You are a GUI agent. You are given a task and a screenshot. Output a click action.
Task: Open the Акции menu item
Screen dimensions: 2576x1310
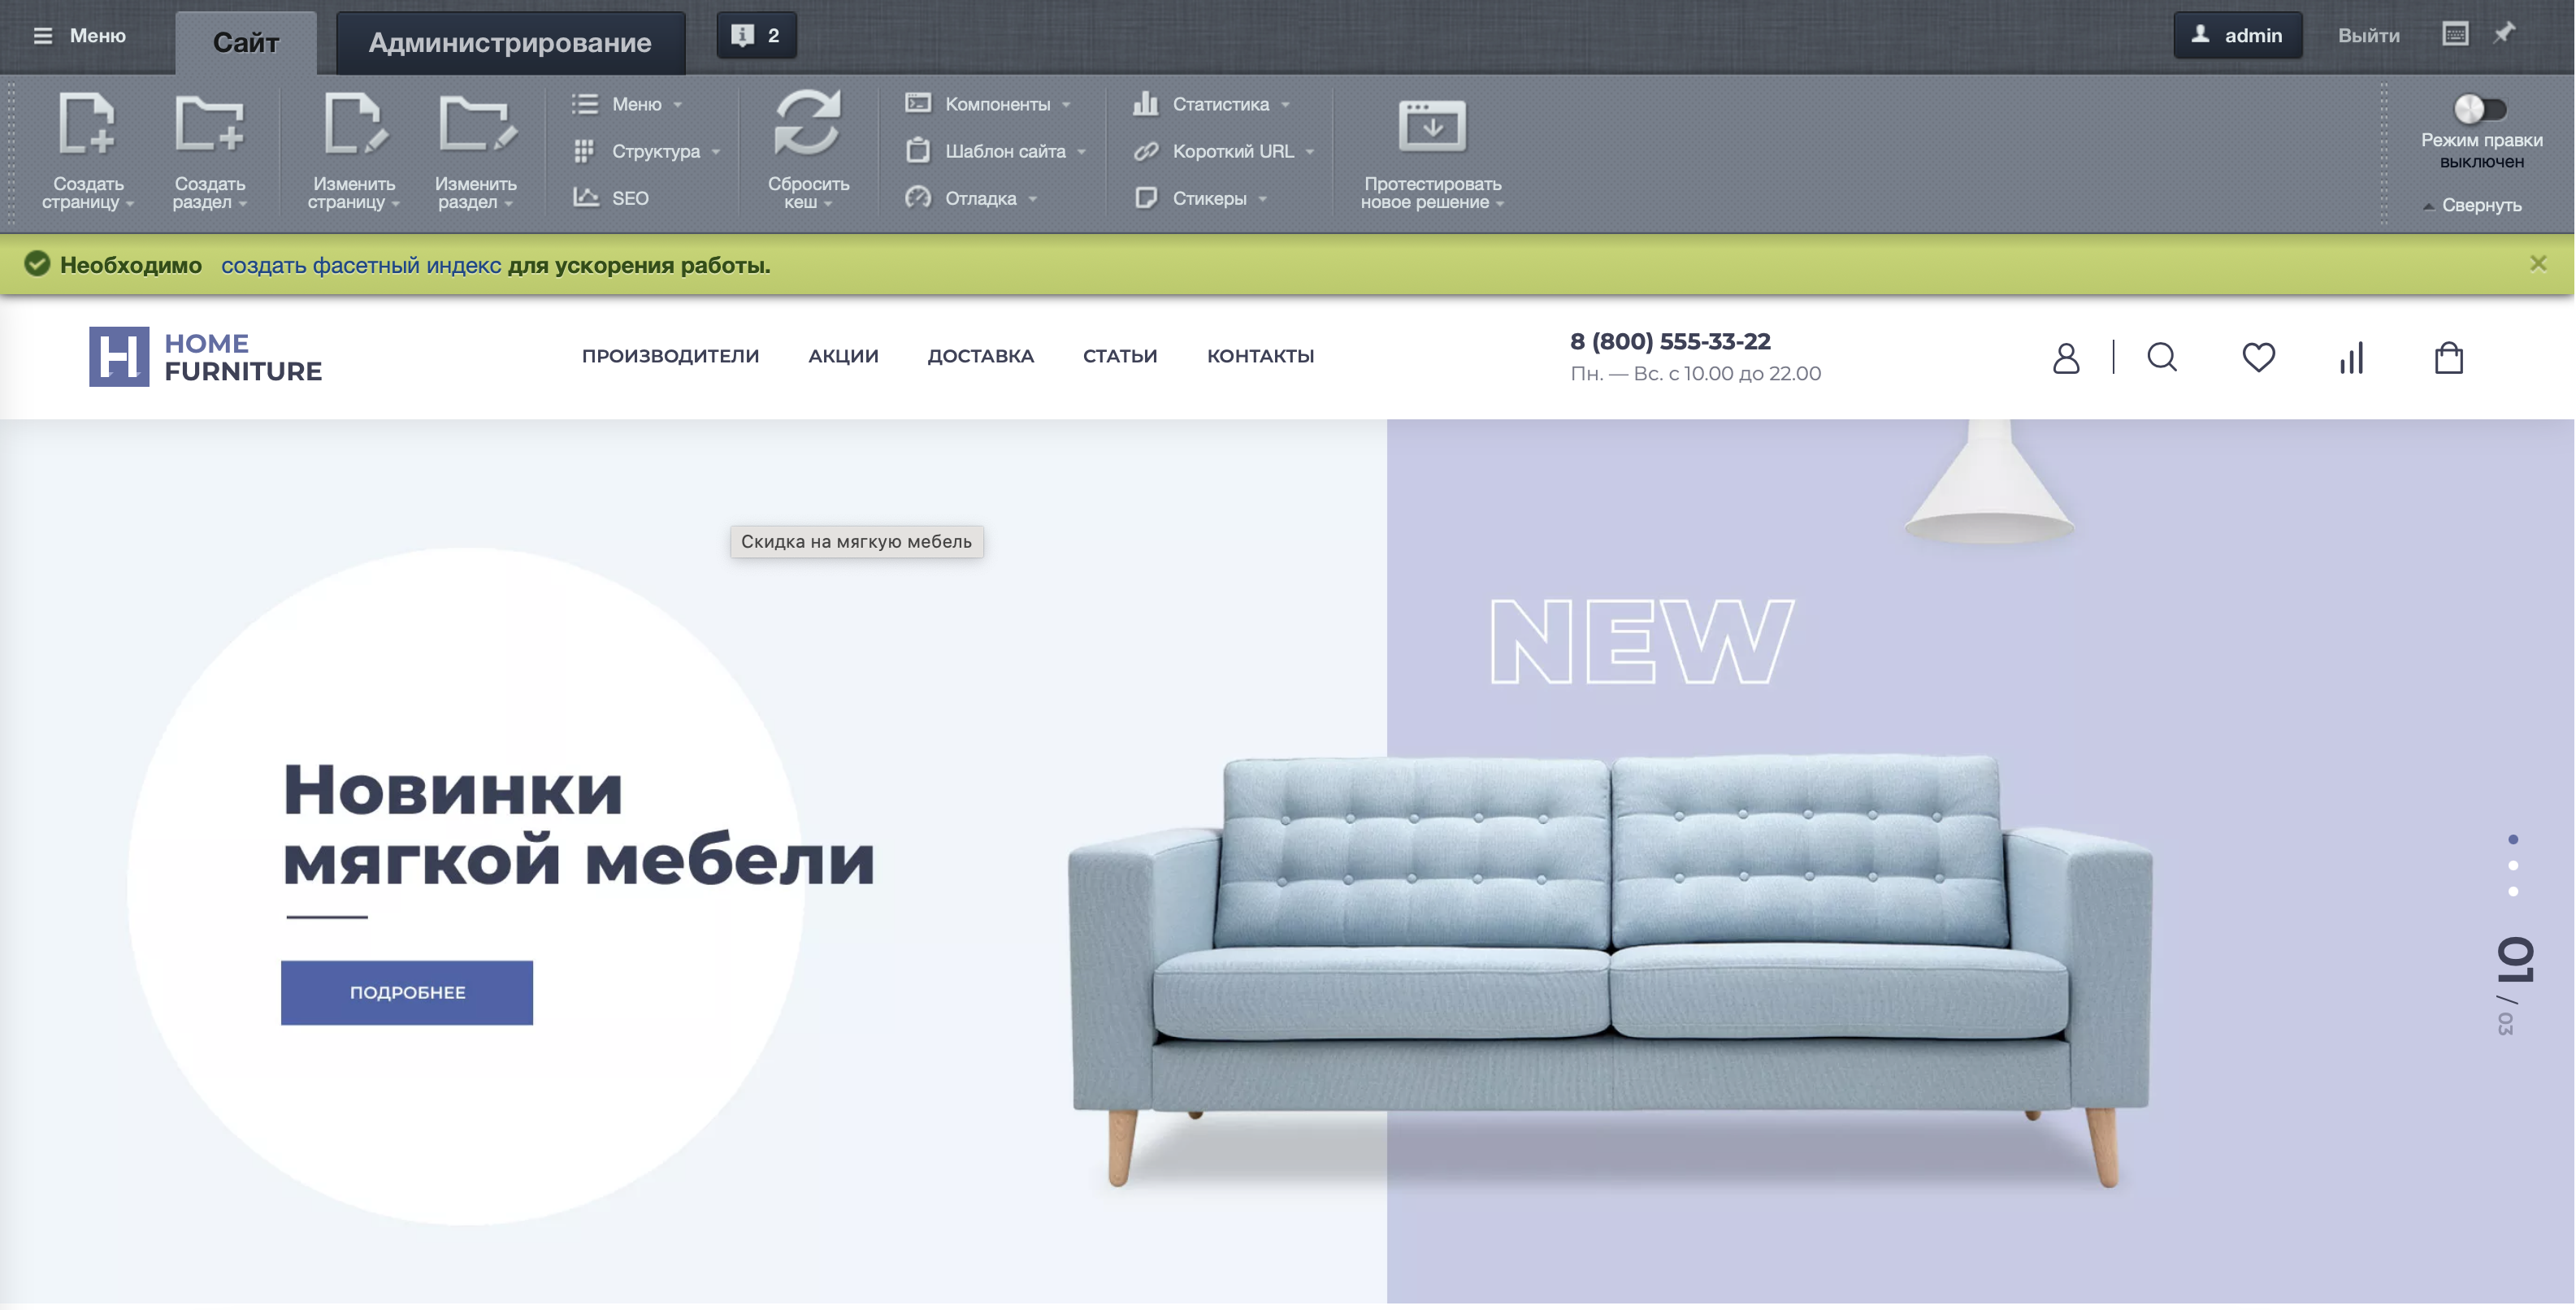(x=843, y=356)
